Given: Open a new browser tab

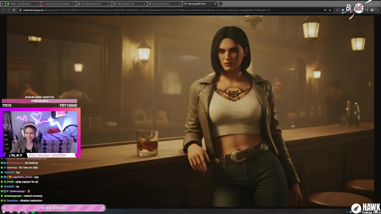Looking at the screenshot, I should [221, 4].
